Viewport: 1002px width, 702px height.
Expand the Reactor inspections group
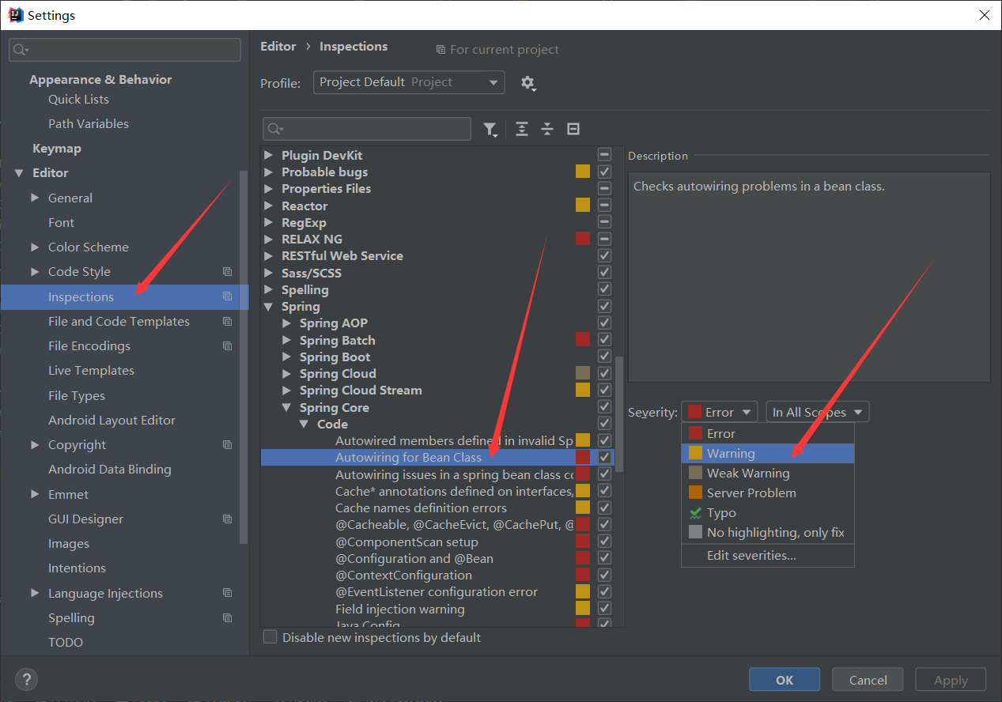(268, 206)
